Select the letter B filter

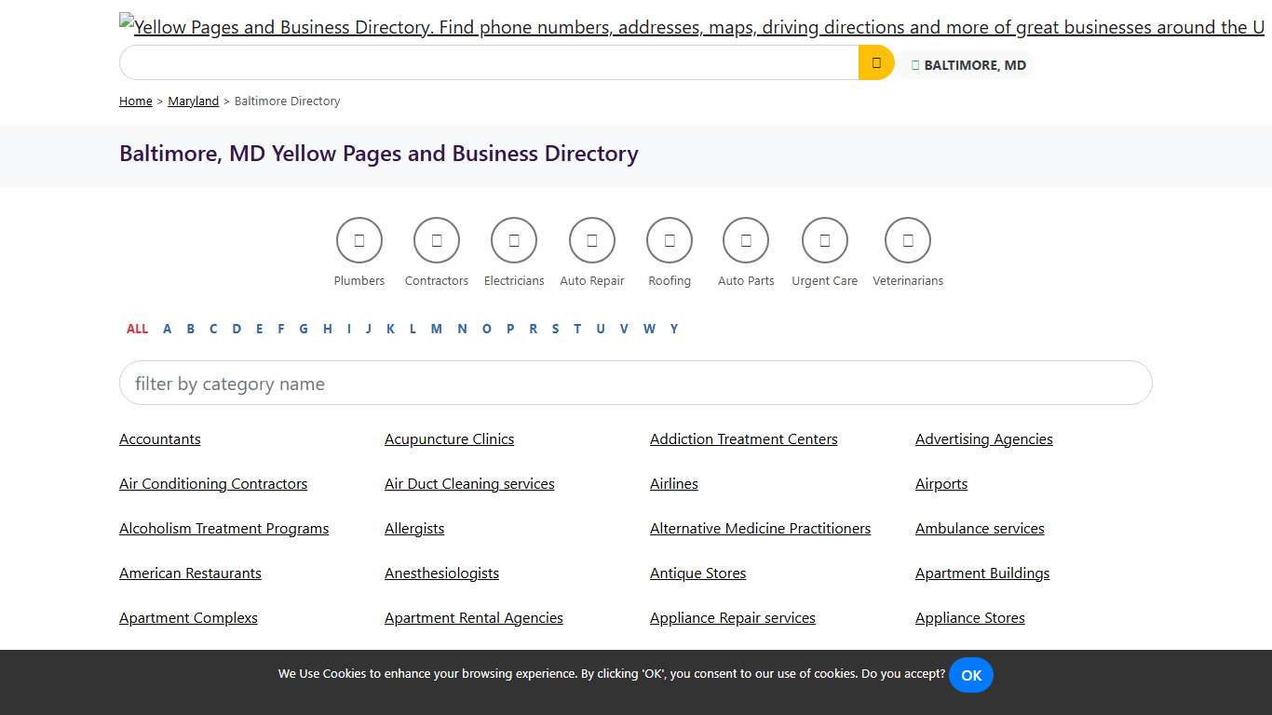tap(191, 329)
